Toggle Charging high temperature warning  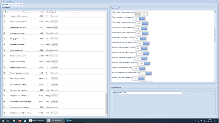pyautogui.click(x=141, y=29)
